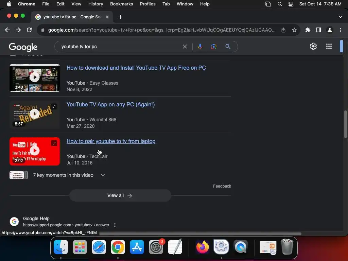Open Google quick settings gear
348x261 pixels.
coord(313,46)
